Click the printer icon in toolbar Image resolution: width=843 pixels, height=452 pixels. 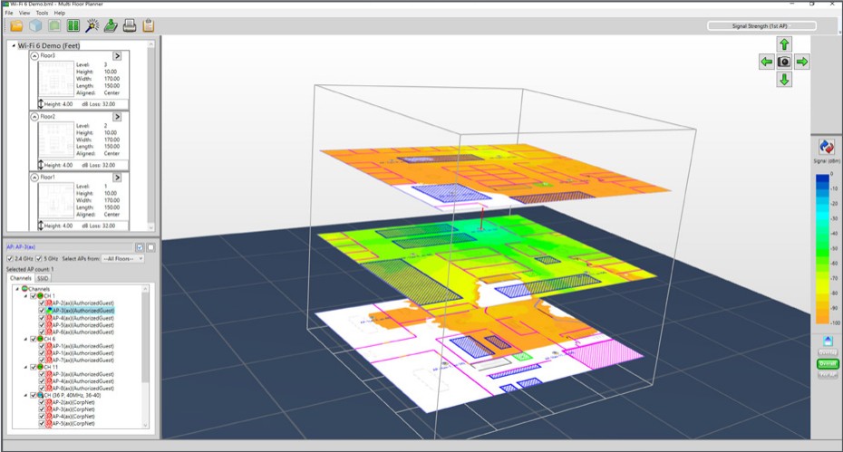coord(130,25)
